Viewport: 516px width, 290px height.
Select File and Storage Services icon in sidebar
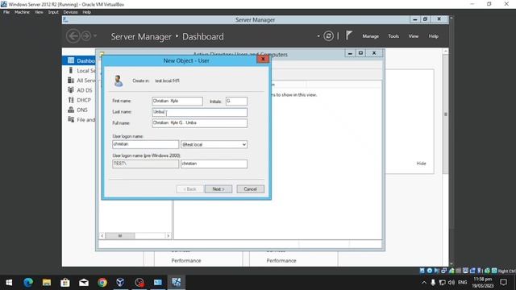pos(71,119)
